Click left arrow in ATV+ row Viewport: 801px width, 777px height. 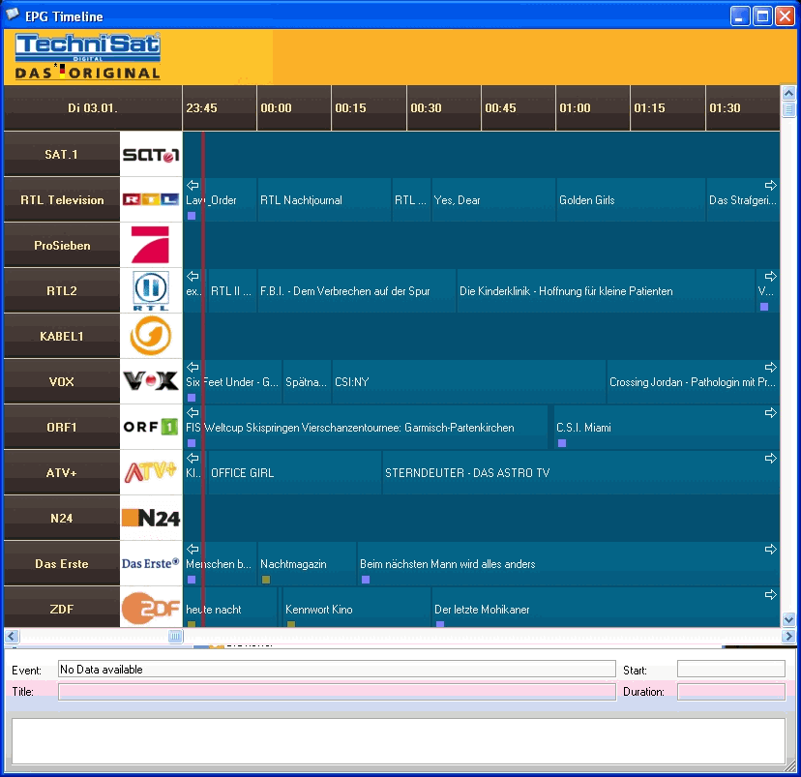[193, 458]
